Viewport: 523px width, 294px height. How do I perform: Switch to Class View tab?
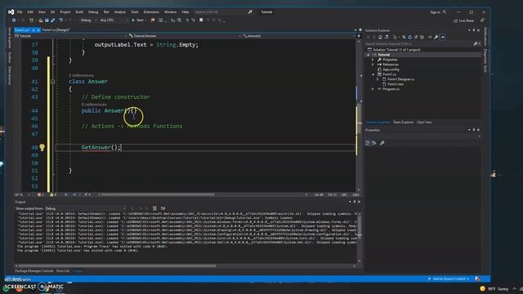[424, 122]
